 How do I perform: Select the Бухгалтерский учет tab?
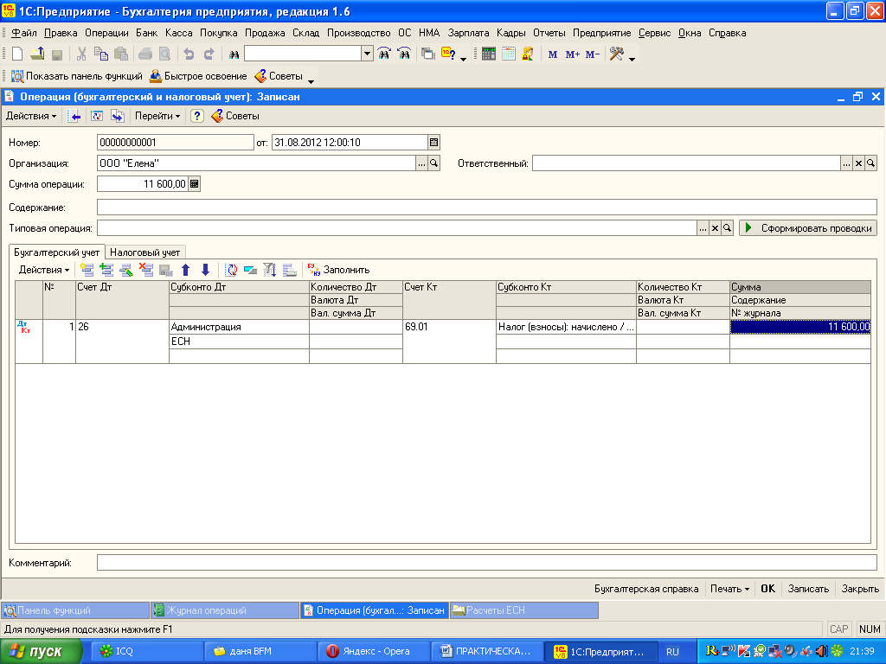click(x=56, y=252)
